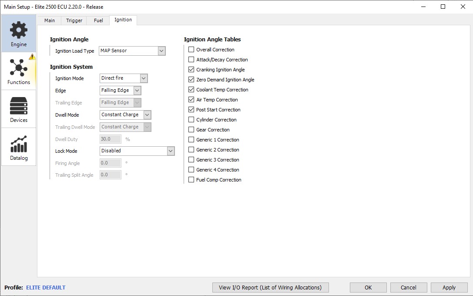Screen dimensions: 473x296
Task: Open Ignition Load Type dropdown
Action: pyautogui.click(x=132, y=50)
